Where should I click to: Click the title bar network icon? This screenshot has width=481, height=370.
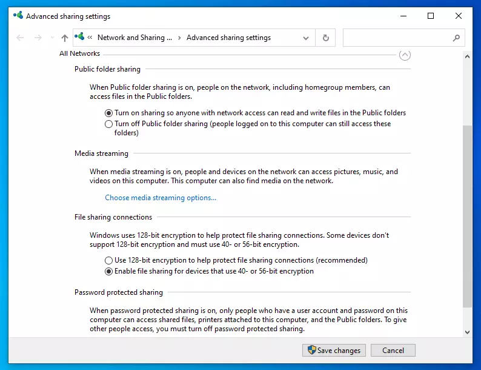(x=18, y=15)
